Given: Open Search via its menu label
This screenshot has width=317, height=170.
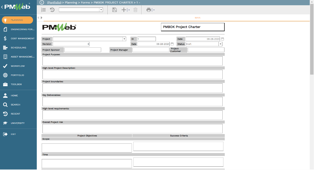Looking at the screenshot, I should (15, 105).
